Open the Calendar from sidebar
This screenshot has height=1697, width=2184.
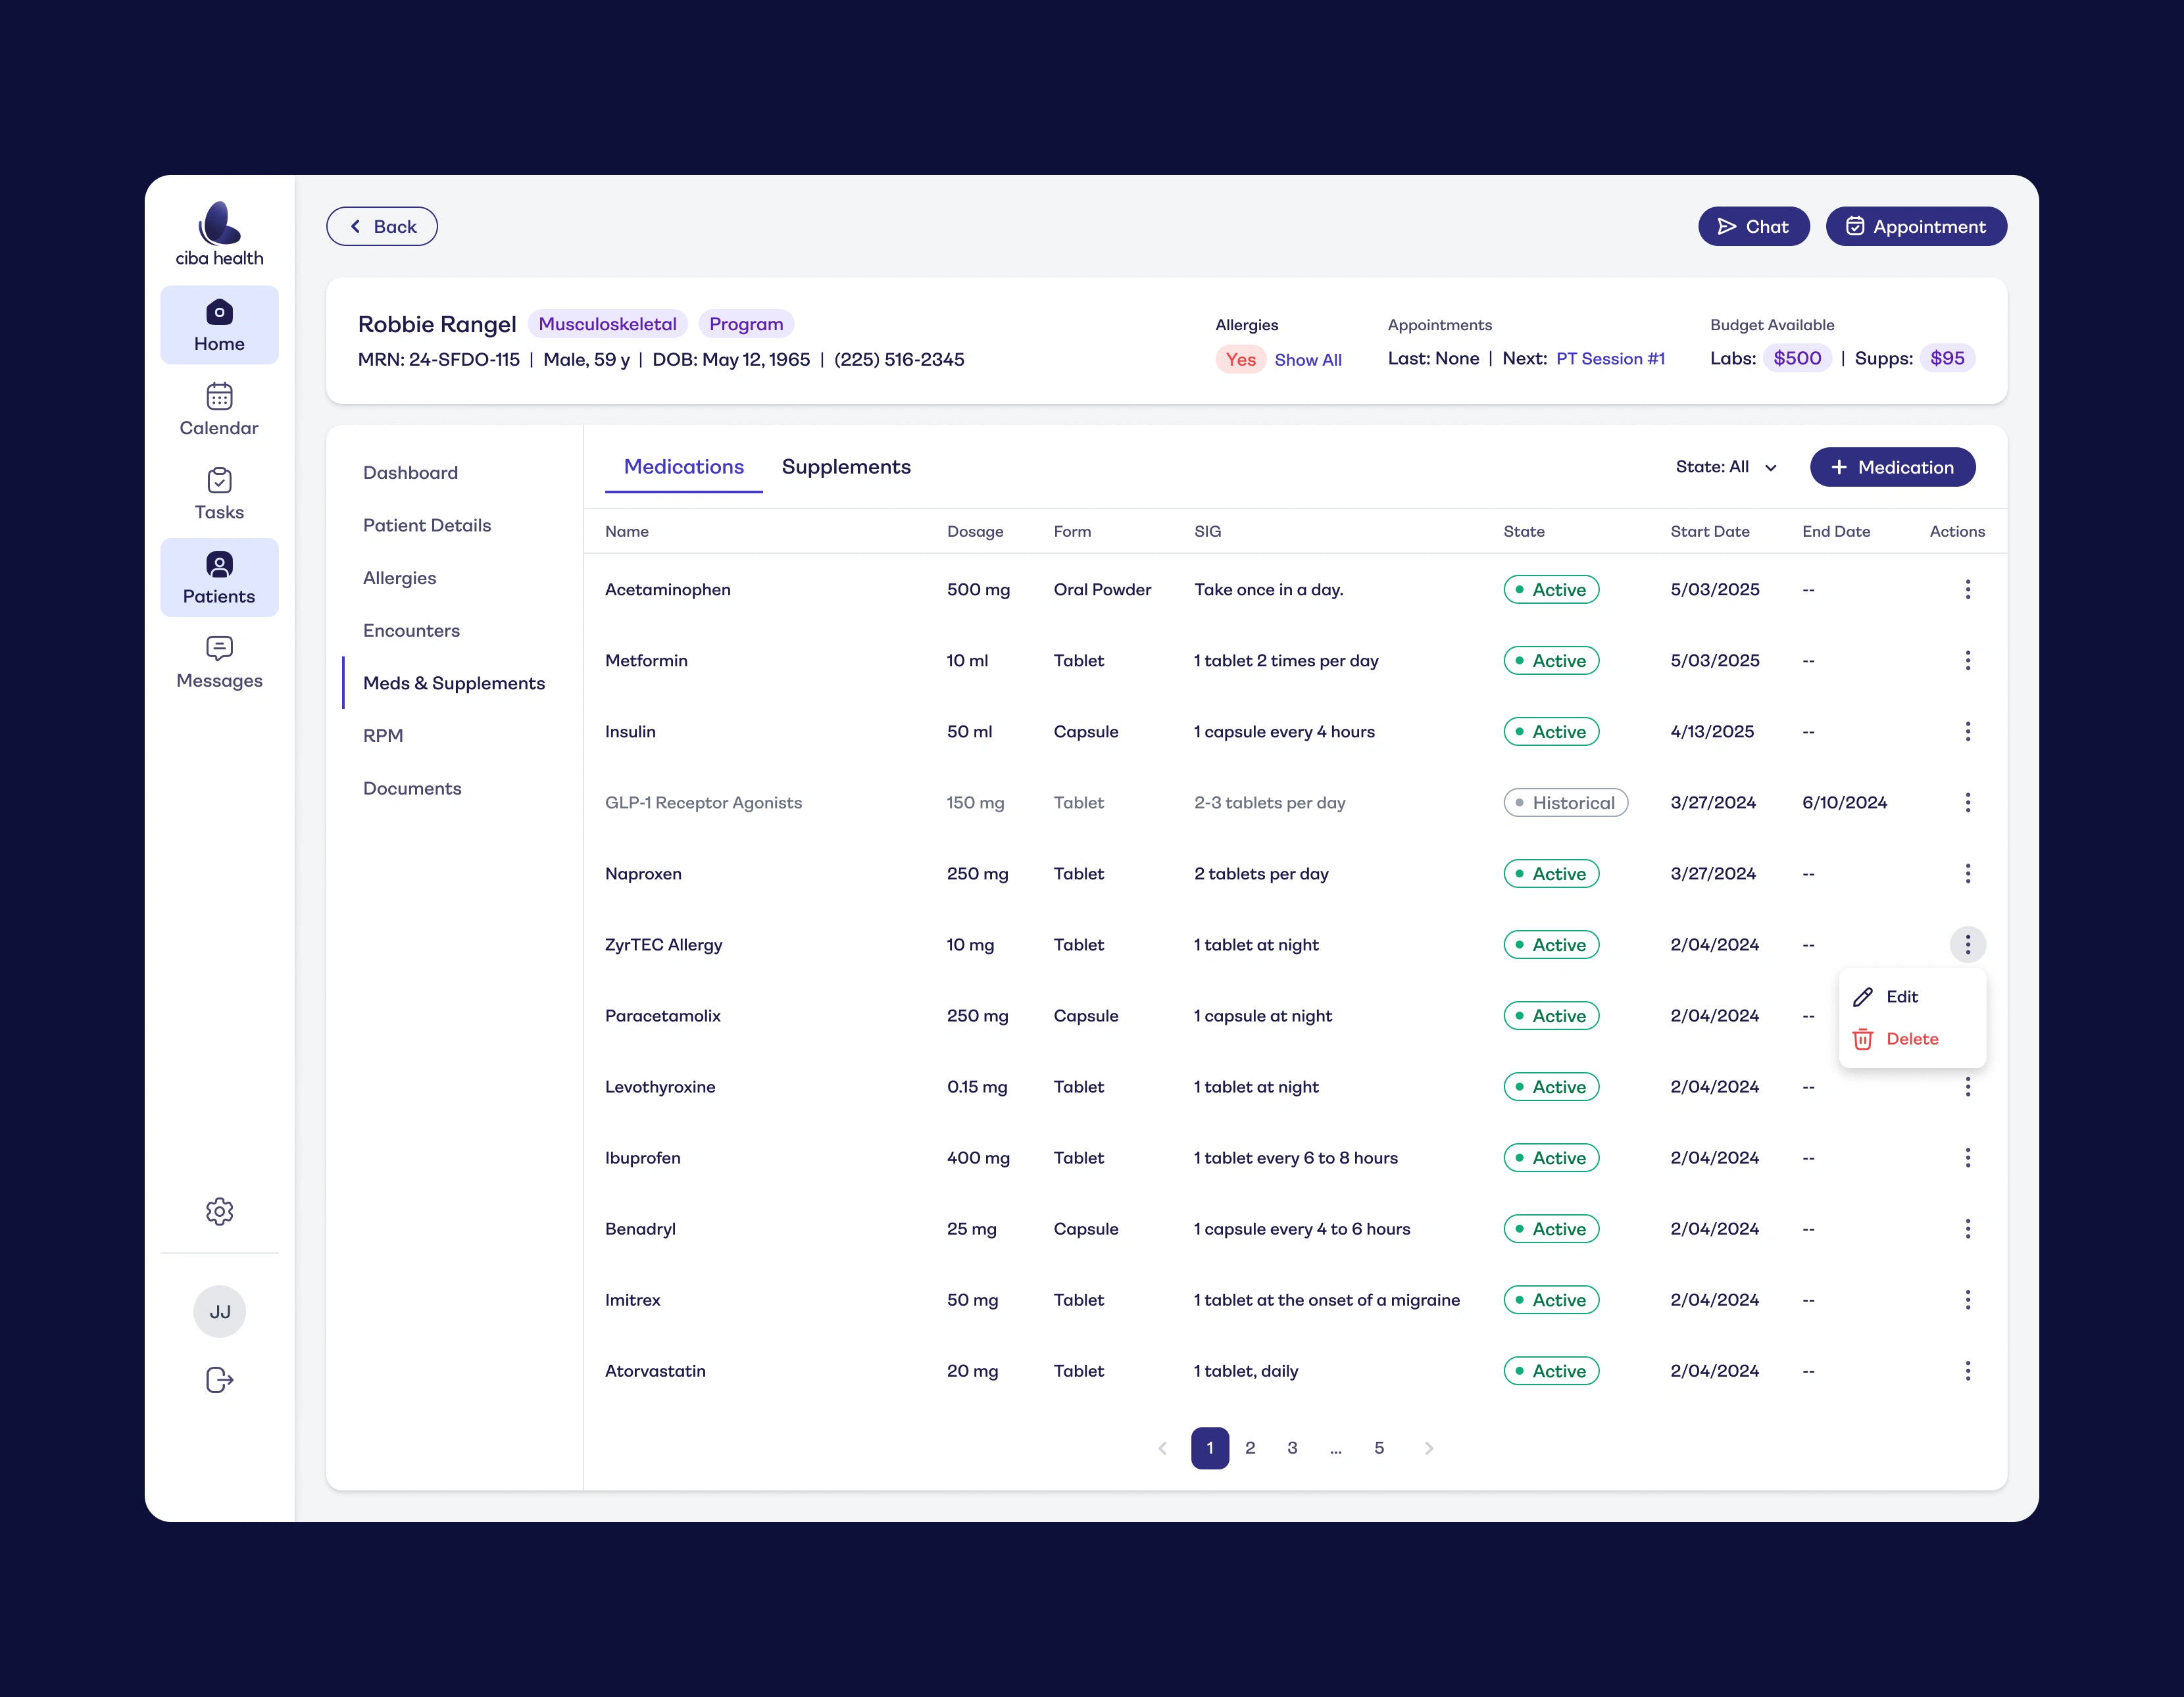point(219,409)
